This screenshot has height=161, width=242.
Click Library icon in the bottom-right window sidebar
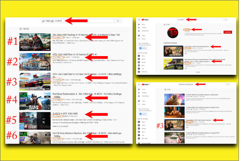tap(139, 101)
